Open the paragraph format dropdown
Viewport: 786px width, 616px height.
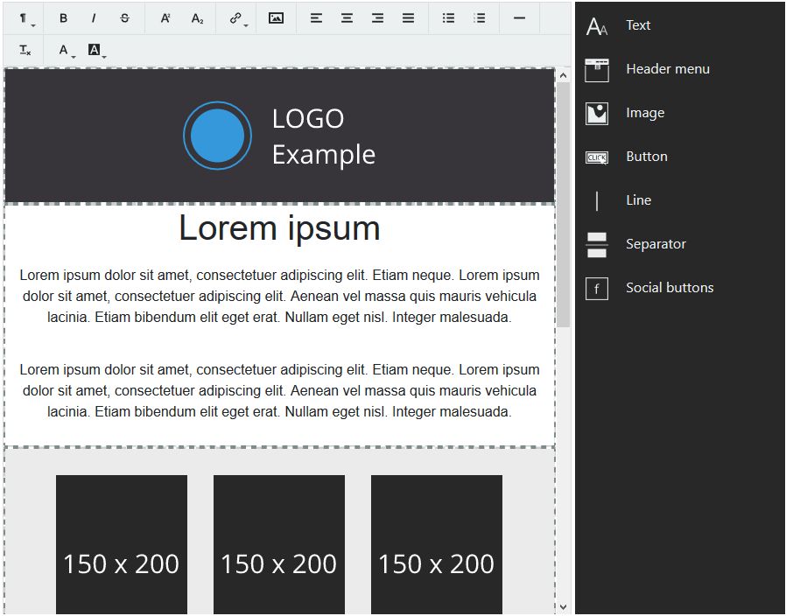coord(26,18)
